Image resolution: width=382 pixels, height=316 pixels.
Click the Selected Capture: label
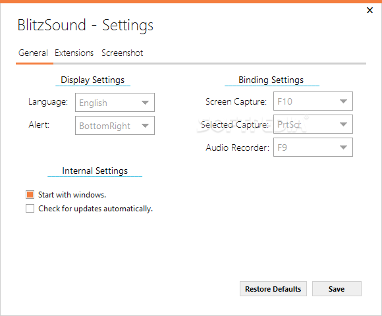click(x=234, y=124)
